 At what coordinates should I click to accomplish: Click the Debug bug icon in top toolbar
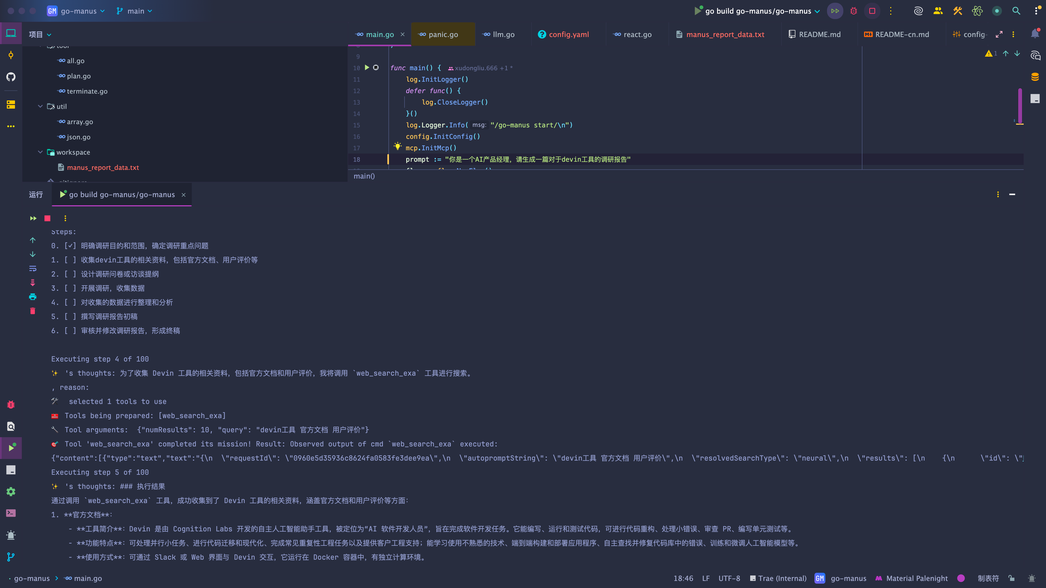[x=853, y=11]
